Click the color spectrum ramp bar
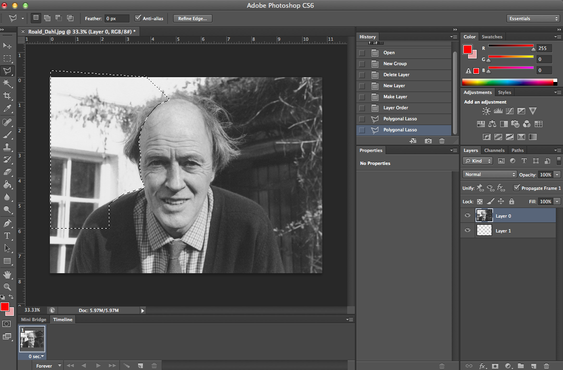Image resolution: width=563 pixels, height=370 pixels. [508, 82]
